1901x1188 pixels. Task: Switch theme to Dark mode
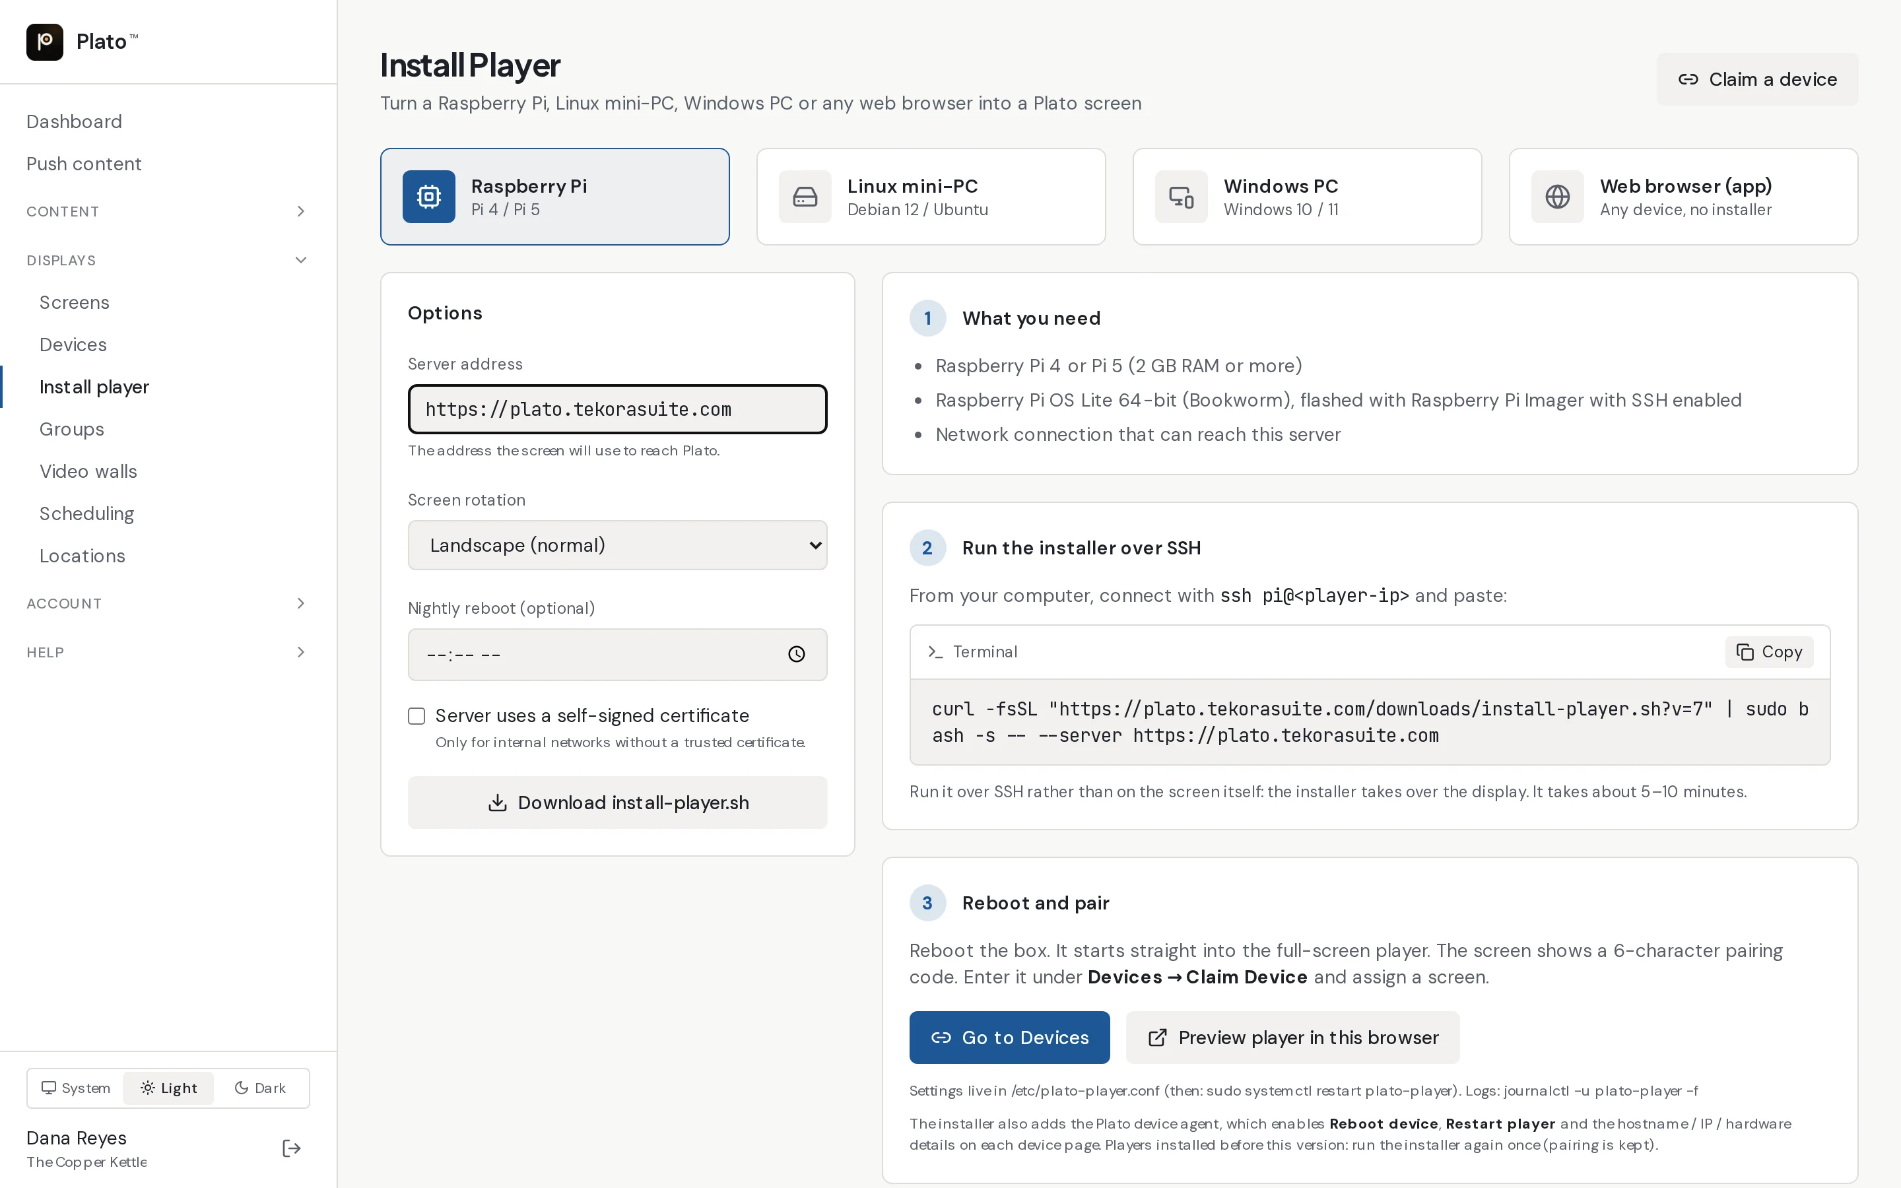click(260, 1088)
